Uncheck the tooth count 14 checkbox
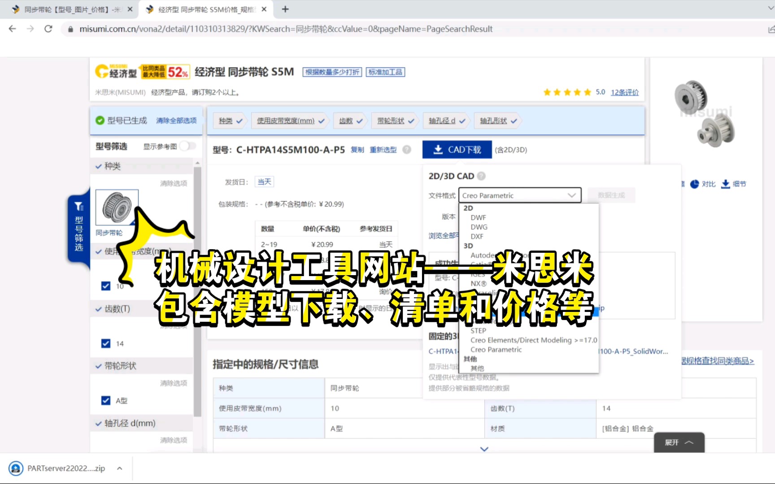Image resolution: width=775 pixels, height=484 pixels. pos(106,343)
